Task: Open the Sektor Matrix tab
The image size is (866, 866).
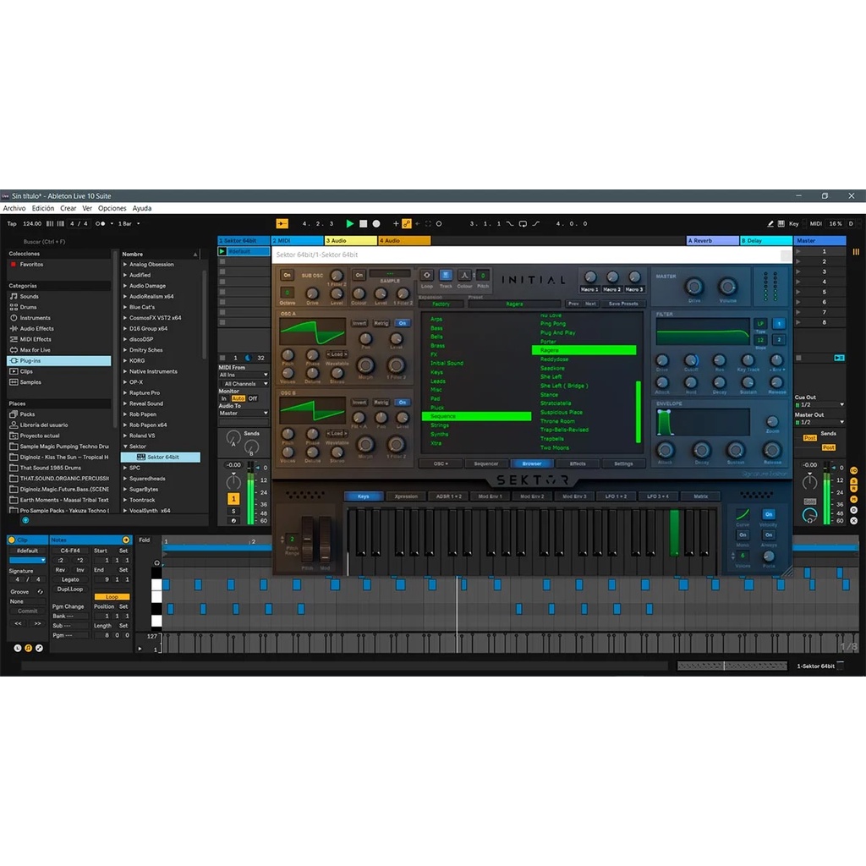Action: click(701, 496)
